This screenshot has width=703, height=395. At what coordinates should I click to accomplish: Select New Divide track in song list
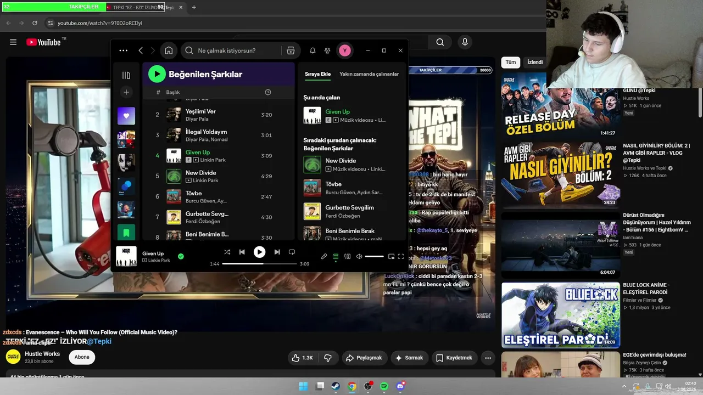click(x=219, y=176)
